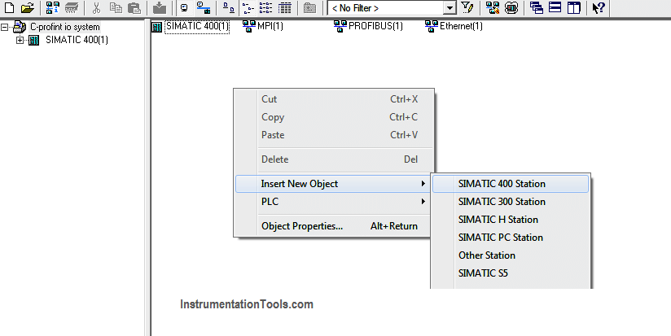The height and width of the screenshot is (336, 671).
Task: Click the Download to PLC icon
Action: 160,7
